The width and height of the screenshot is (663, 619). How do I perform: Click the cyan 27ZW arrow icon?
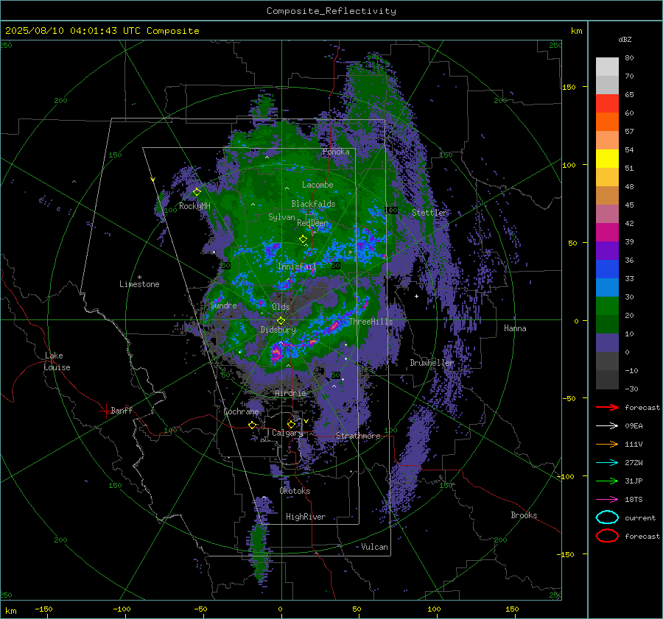point(607,463)
